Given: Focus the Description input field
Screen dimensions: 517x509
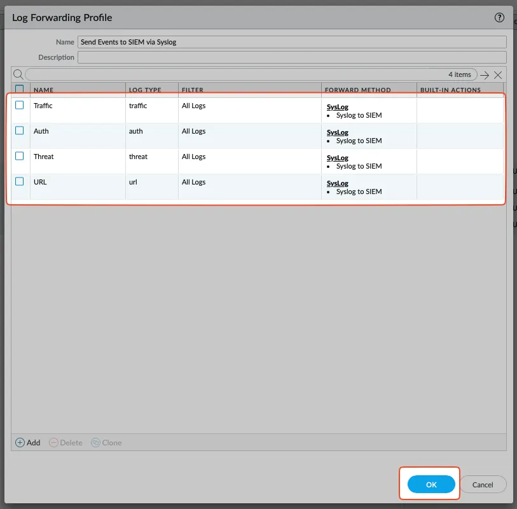Looking at the screenshot, I should (291, 57).
